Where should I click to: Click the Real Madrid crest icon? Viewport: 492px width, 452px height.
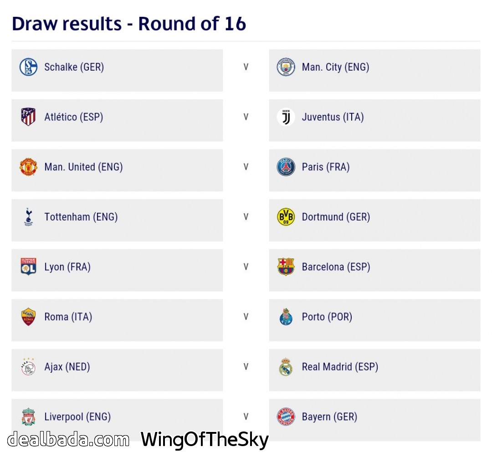coord(286,367)
